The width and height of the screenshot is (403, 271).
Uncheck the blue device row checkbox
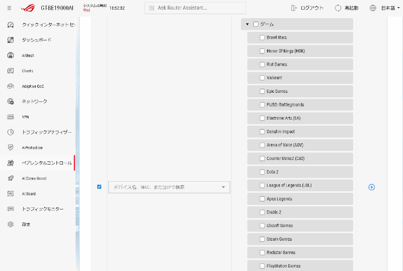(x=99, y=187)
